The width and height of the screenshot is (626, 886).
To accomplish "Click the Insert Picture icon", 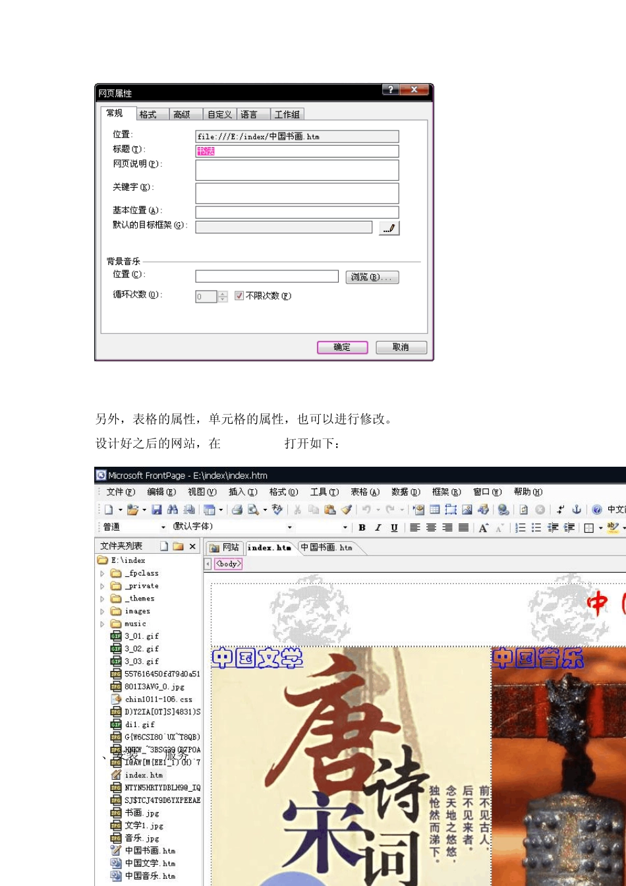I will [x=467, y=510].
